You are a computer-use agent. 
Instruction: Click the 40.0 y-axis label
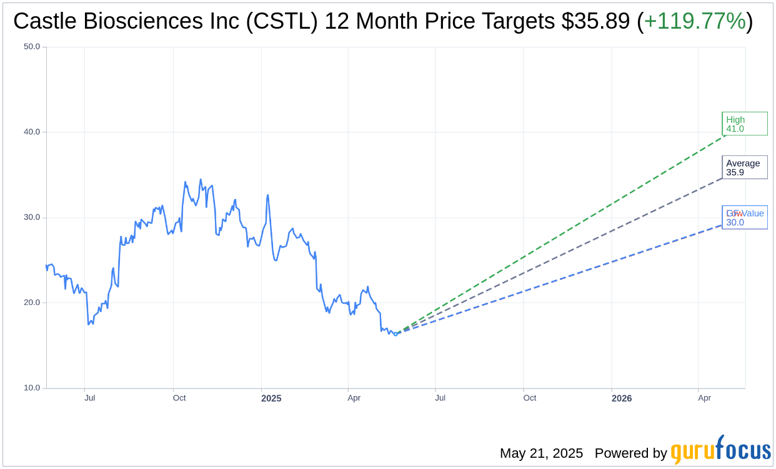tap(32, 132)
